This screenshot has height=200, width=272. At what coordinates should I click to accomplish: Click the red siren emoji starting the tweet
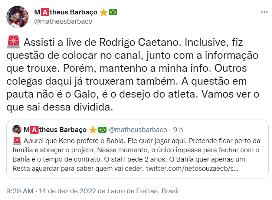pos(13,42)
